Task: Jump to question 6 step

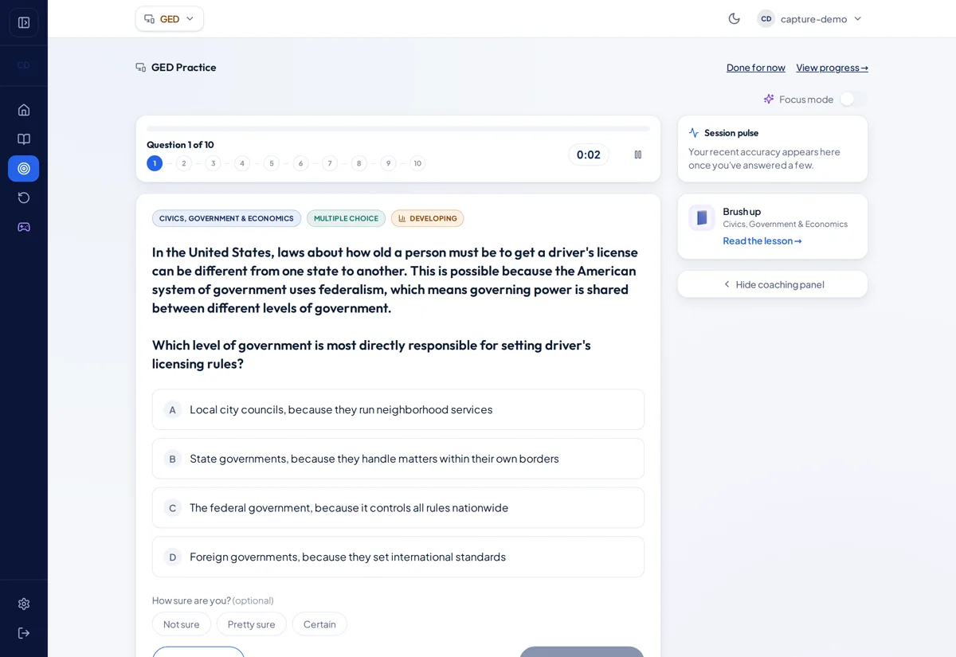Action: (x=300, y=163)
